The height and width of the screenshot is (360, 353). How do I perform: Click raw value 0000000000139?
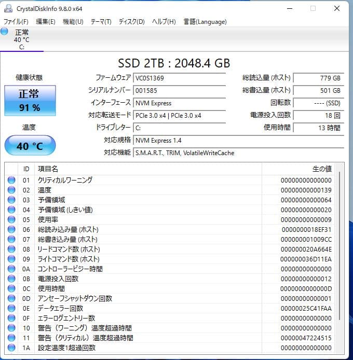[306, 190]
